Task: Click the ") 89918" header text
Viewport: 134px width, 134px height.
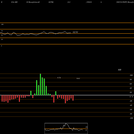Action: tap(89, 2)
